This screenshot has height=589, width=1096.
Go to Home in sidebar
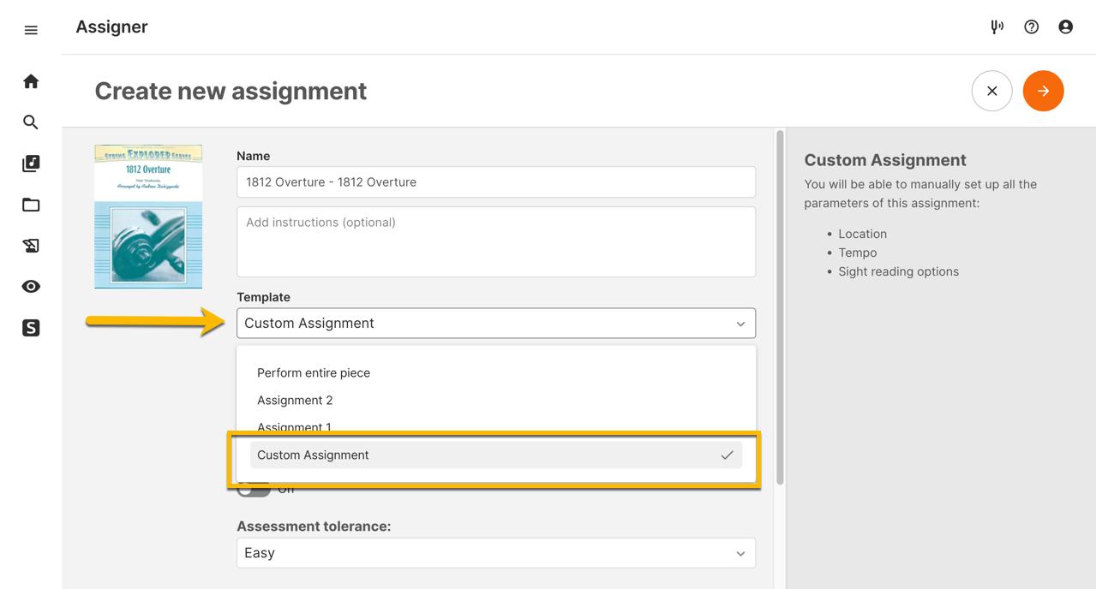pos(31,81)
